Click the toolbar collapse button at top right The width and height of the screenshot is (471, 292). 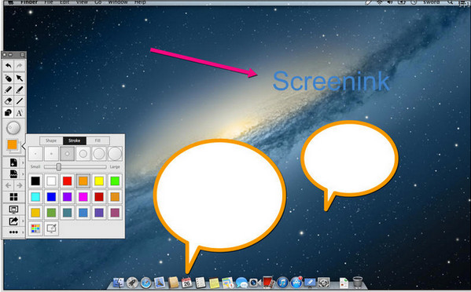coord(22,55)
